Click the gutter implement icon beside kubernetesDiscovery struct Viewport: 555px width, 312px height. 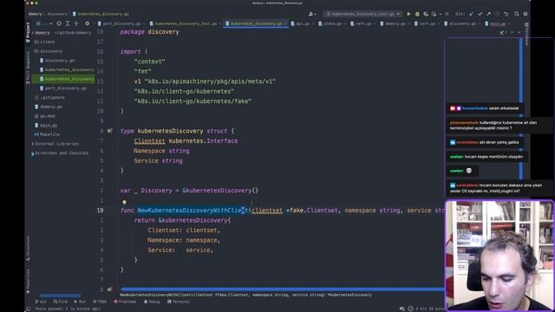pyautogui.click(x=110, y=131)
